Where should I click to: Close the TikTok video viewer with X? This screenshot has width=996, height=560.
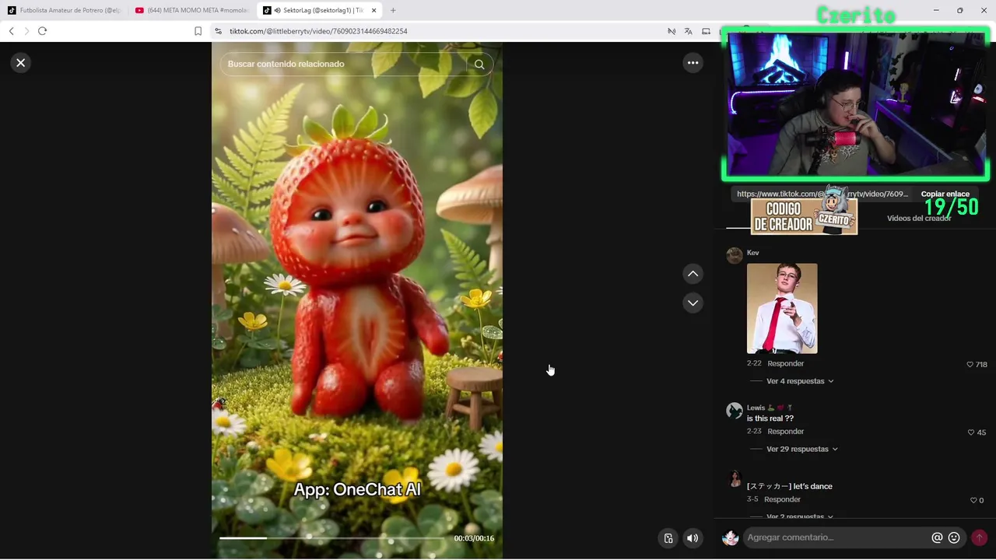(21, 63)
